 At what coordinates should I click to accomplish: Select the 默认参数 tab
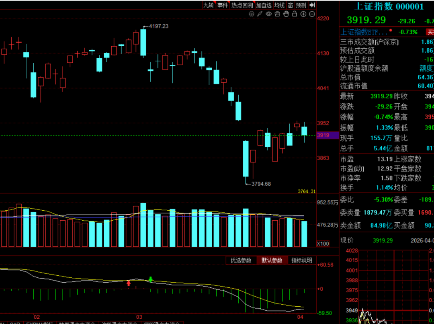click(272, 260)
